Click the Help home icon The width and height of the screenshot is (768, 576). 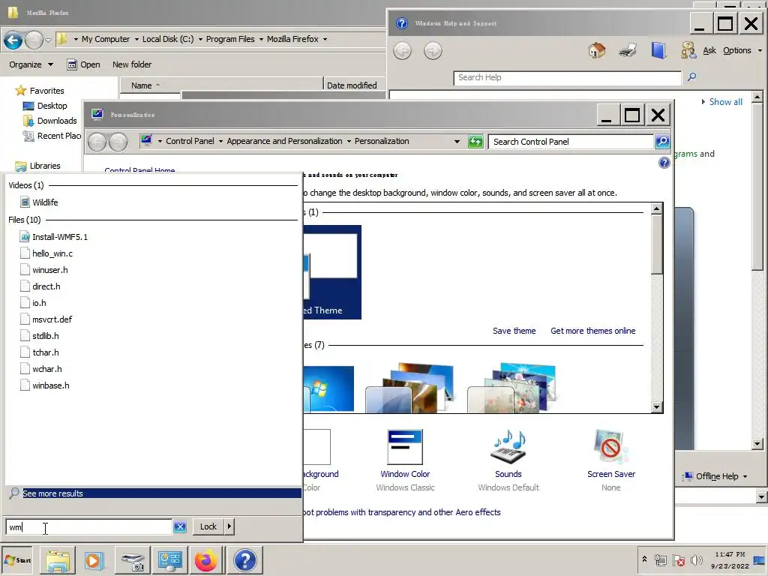[x=596, y=50]
